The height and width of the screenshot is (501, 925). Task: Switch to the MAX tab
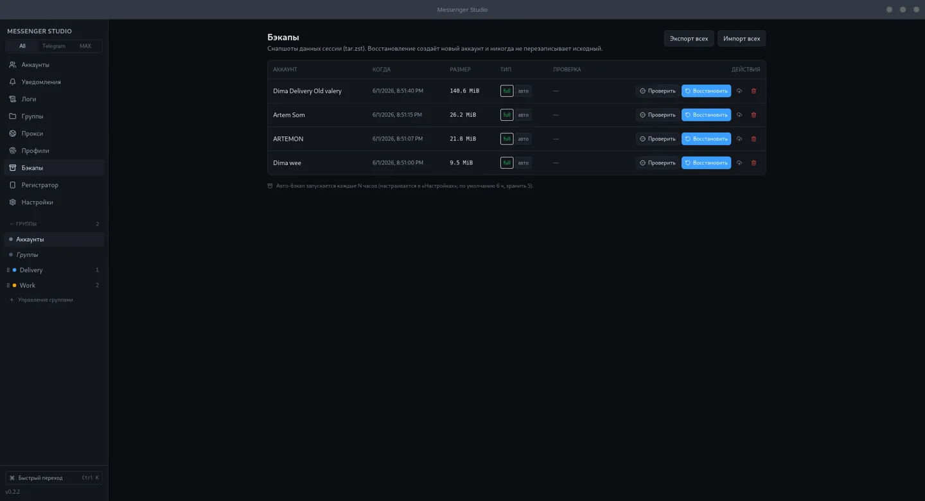(85, 46)
